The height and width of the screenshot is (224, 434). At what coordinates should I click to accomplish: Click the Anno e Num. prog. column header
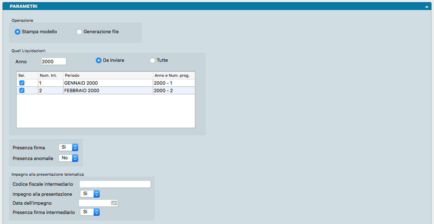coord(174,75)
